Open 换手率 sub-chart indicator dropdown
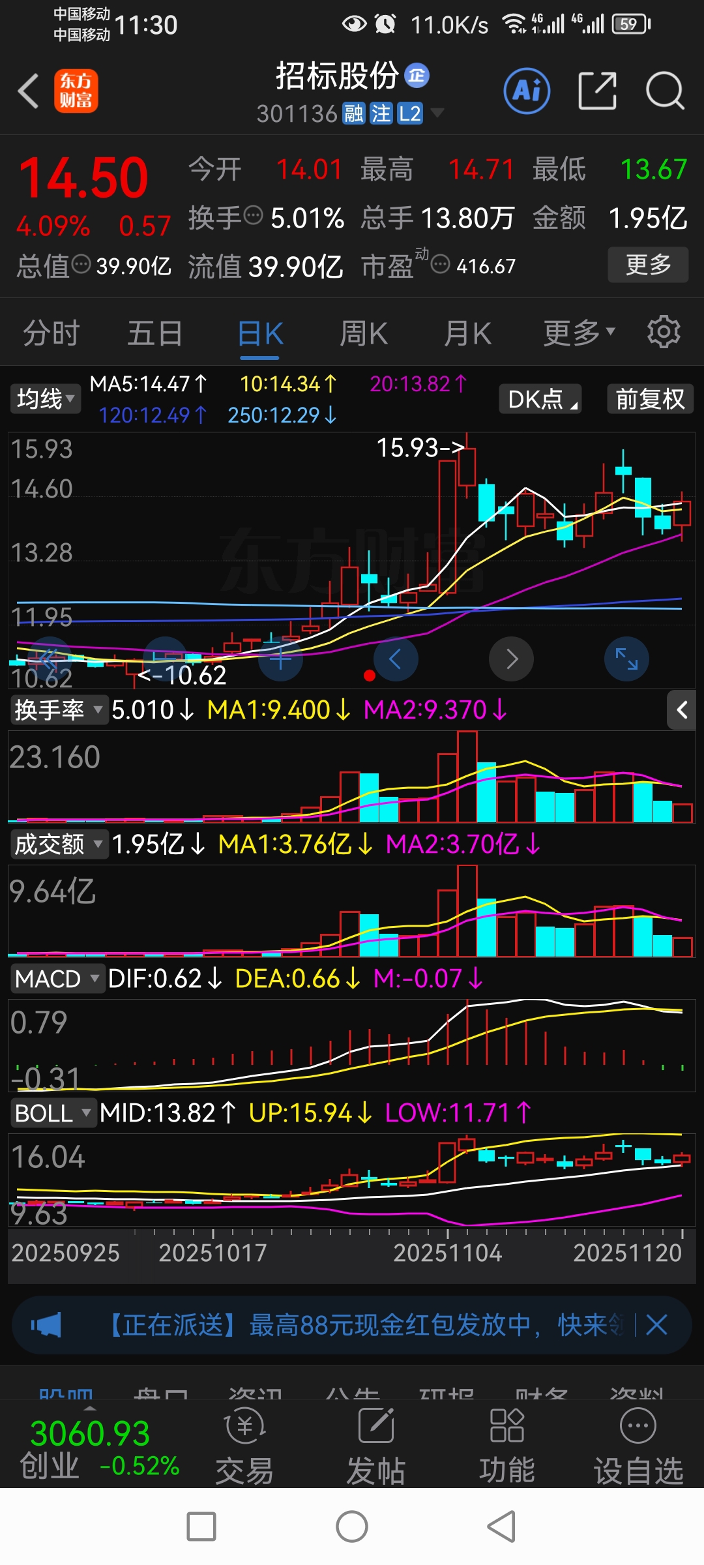Image resolution: width=704 pixels, height=1565 pixels. pyautogui.click(x=58, y=709)
